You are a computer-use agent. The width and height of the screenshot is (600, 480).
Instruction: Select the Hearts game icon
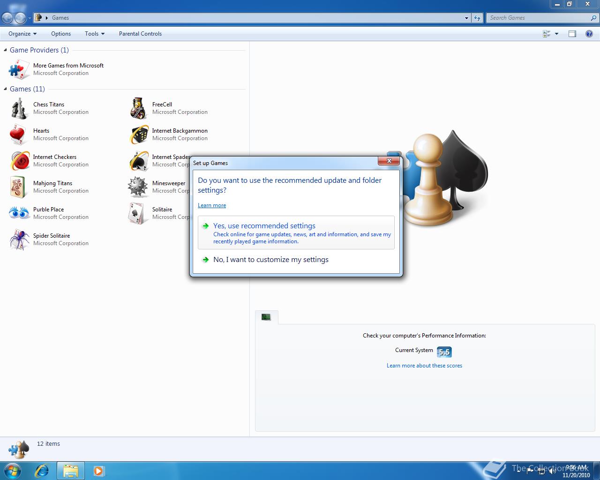click(x=19, y=135)
